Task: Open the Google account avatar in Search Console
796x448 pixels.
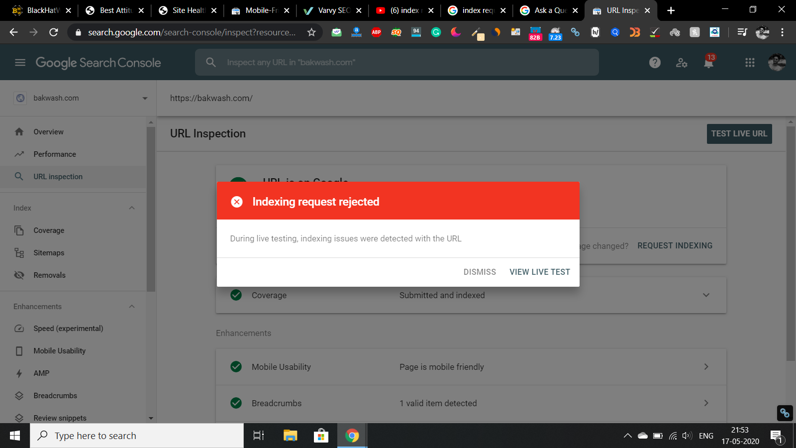Action: click(777, 63)
